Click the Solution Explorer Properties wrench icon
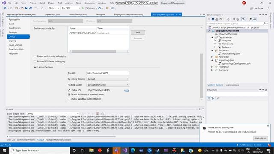Viewport: 274px width, 154px height. pos(250,19)
